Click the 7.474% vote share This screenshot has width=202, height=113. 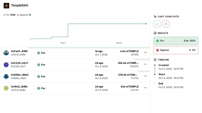(135, 78)
